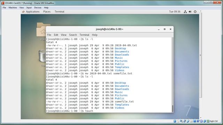The width and height of the screenshot is (223, 125).
Task: Open the terminal window's Search menu
Action: pyautogui.click(x=73, y=35)
